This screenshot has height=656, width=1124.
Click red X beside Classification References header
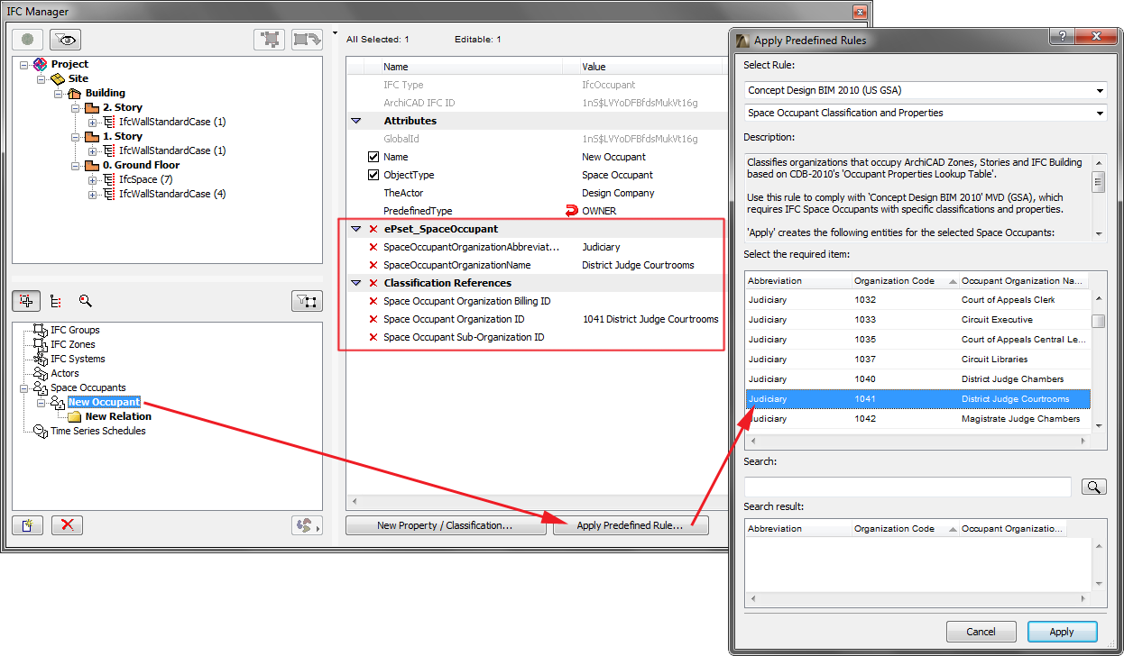point(373,283)
